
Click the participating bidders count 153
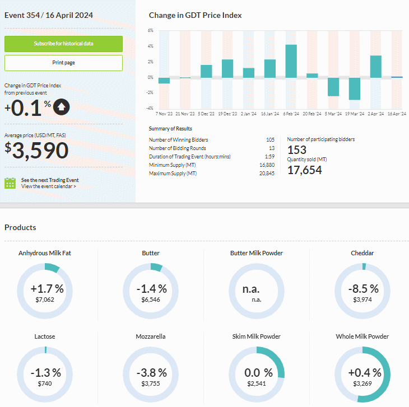[297, 150]
